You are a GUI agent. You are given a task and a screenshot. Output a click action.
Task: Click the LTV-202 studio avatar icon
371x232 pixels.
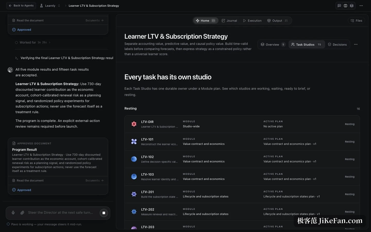click(x=134, y=212)
